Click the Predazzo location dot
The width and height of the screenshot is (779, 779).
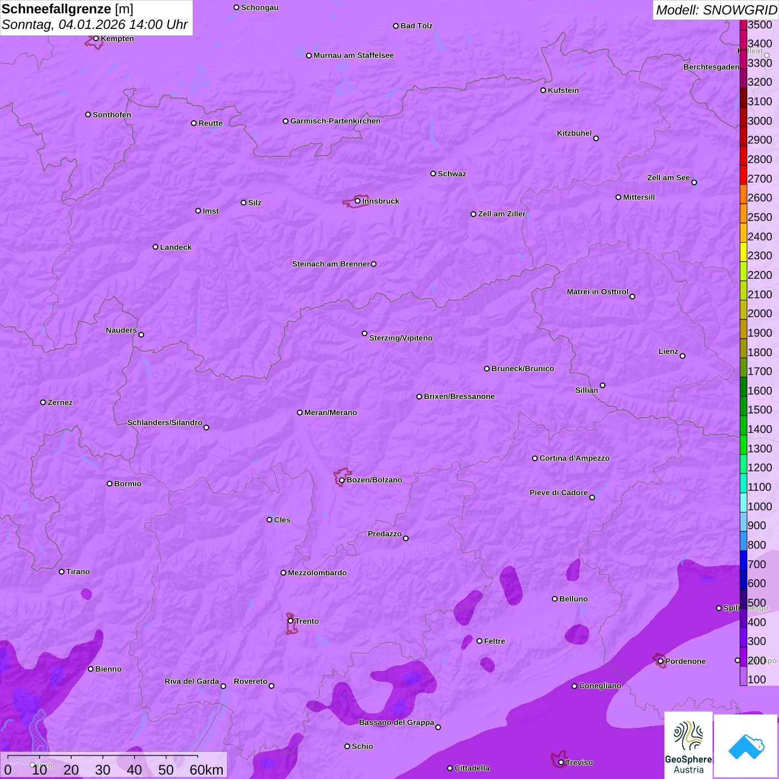pos(406,538)
